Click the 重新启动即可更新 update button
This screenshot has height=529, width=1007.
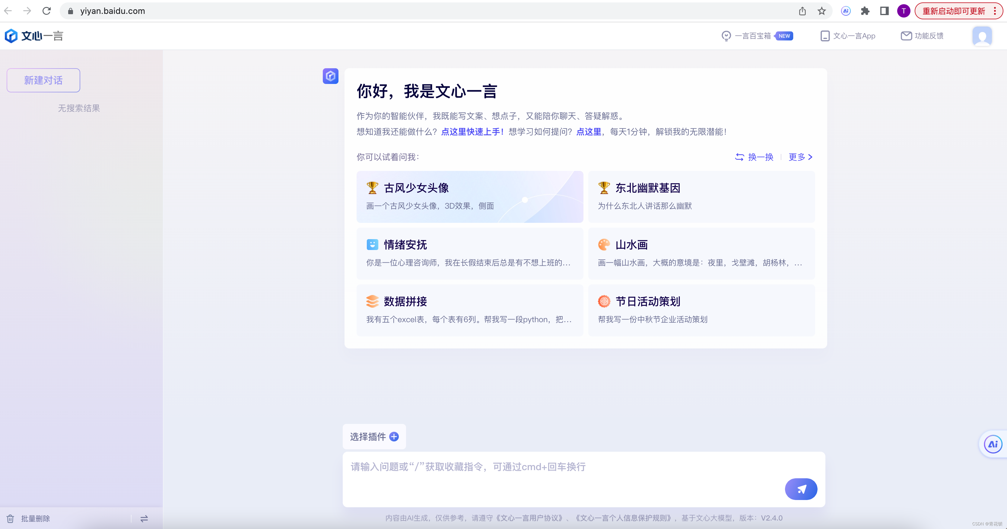pyautogui.click(x=953, y=11)
